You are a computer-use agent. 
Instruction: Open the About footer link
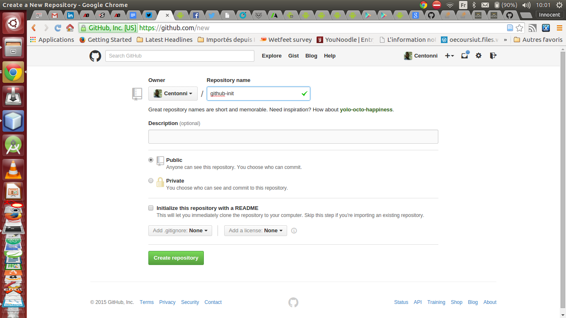(x=490, y=302)
